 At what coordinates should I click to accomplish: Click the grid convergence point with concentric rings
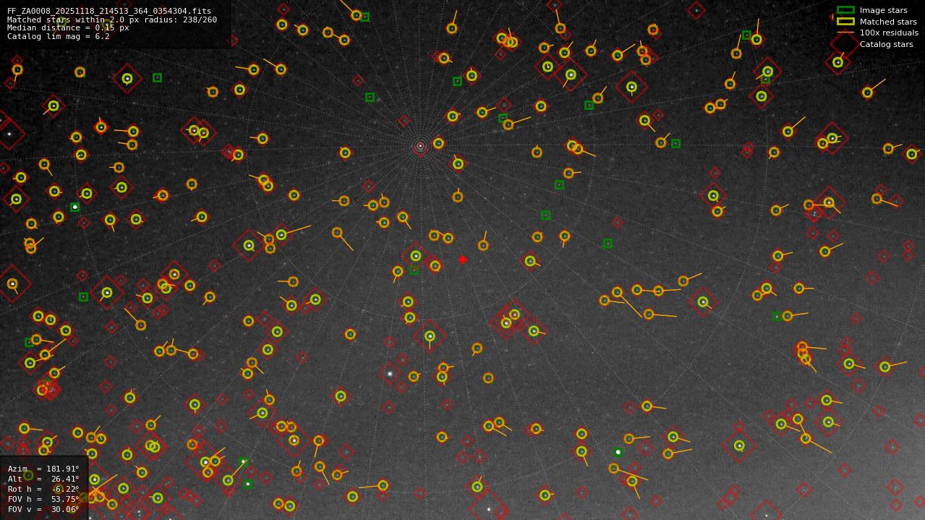(x=420, y=146)
